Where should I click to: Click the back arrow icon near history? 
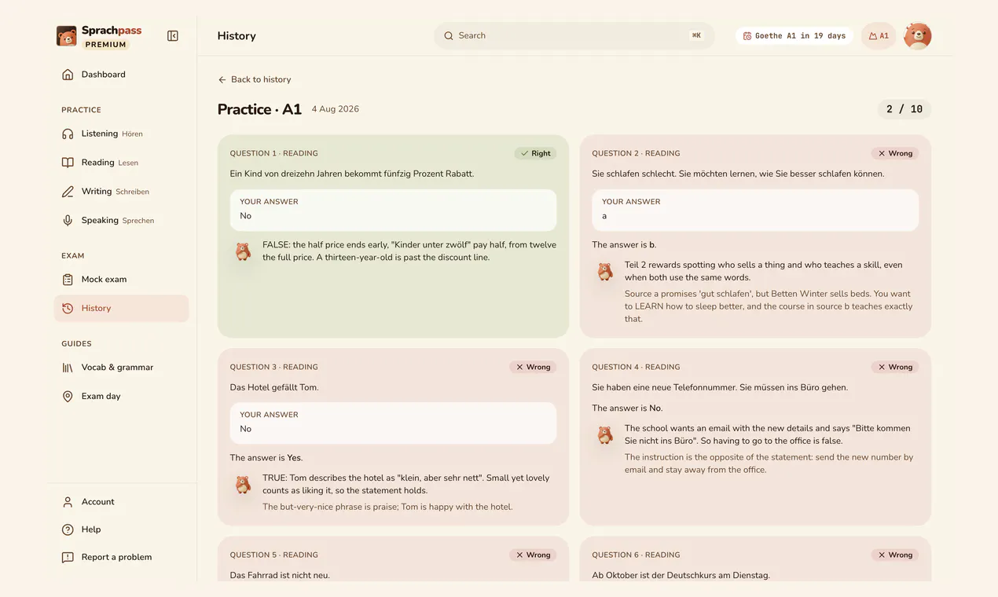point(222,80)
